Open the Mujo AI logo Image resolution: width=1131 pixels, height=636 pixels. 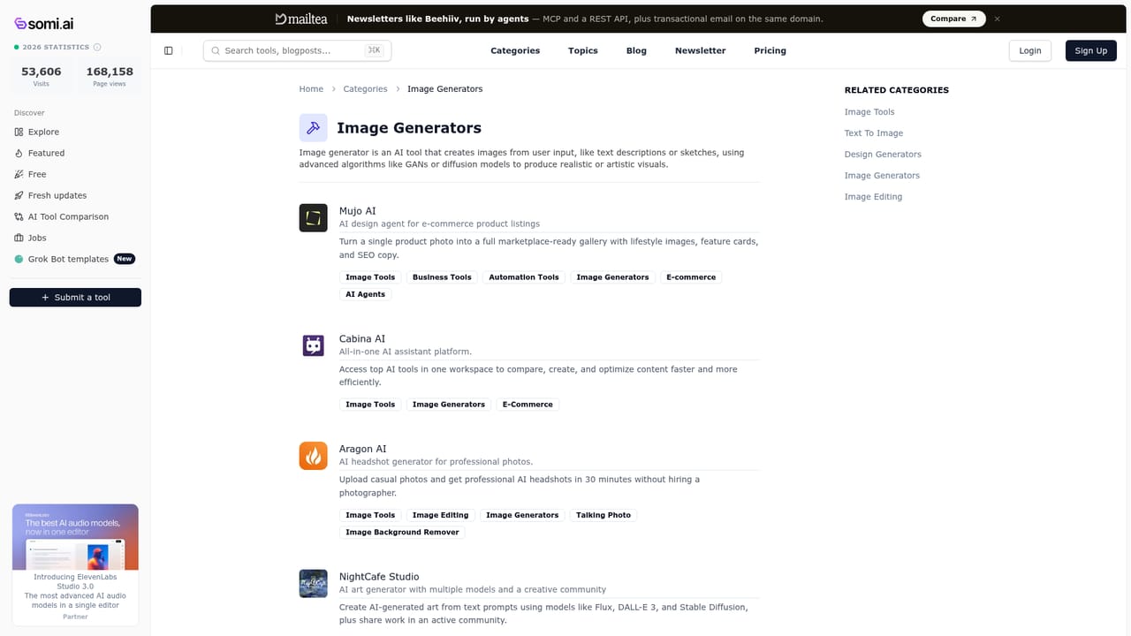(313, 217)
